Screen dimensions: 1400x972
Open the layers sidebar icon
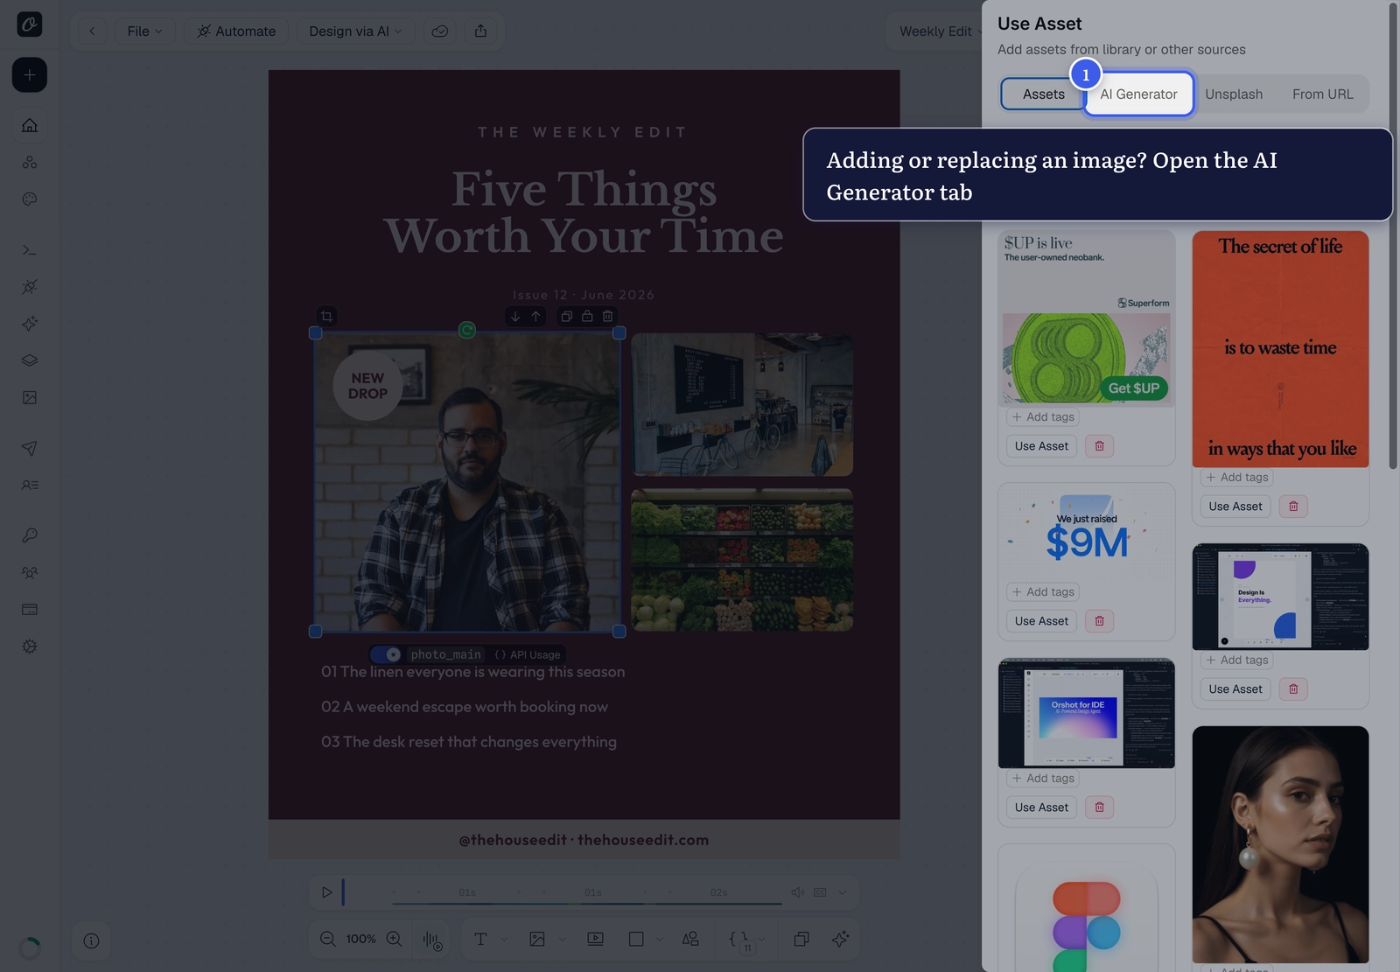(30, 360)
